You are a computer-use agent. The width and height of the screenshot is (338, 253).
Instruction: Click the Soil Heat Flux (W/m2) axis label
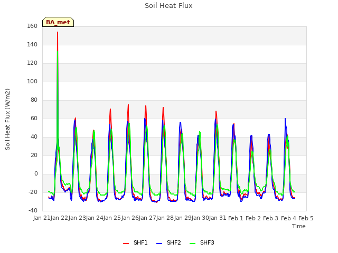(7, 119)
